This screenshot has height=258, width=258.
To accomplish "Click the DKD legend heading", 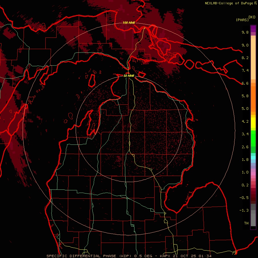I will click(252, 17).
